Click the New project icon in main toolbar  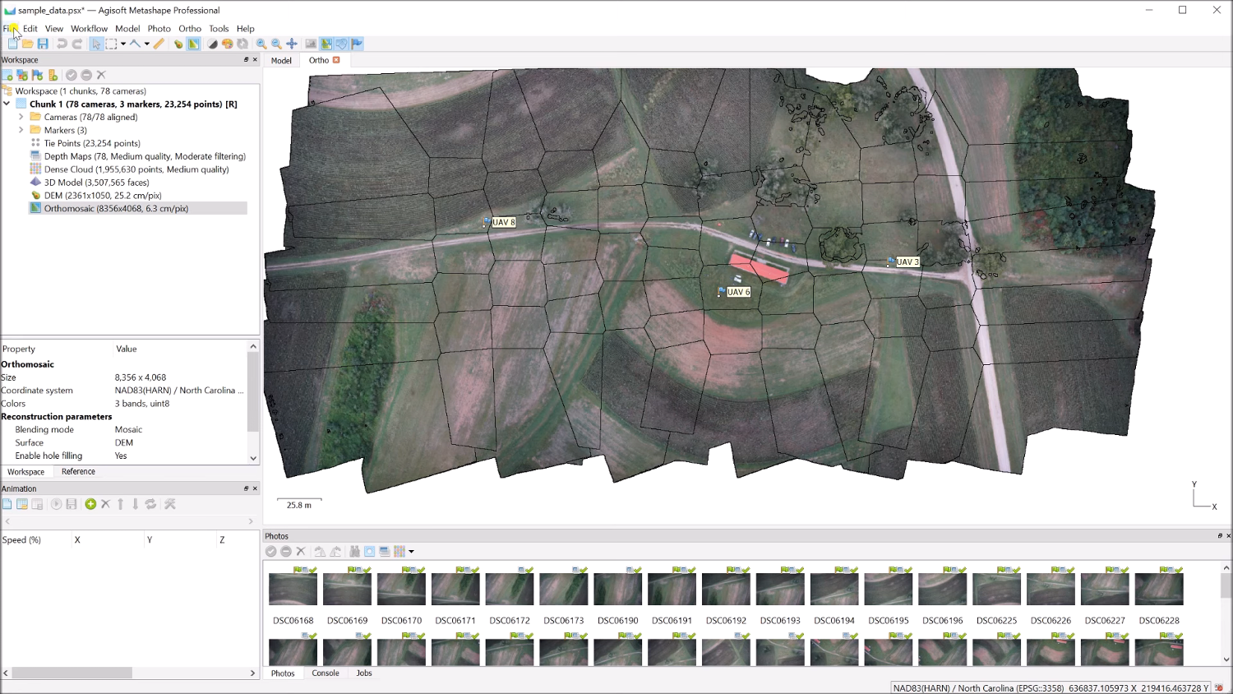click(12, 44)
